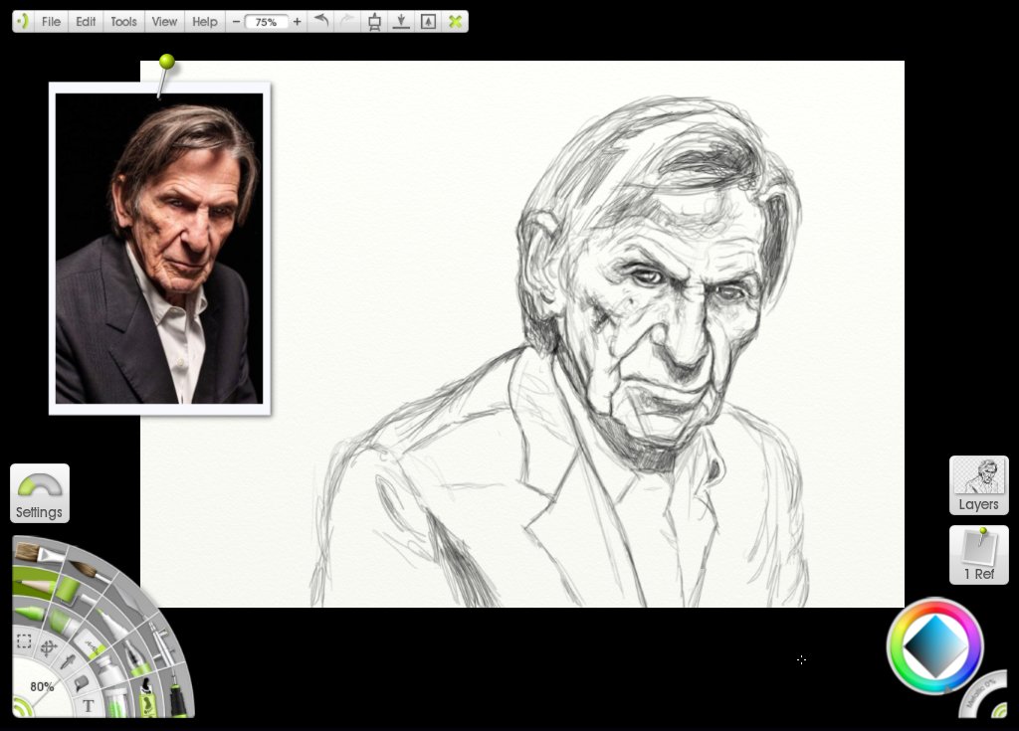Click the easel canvas positioner icon

(374, 22)
